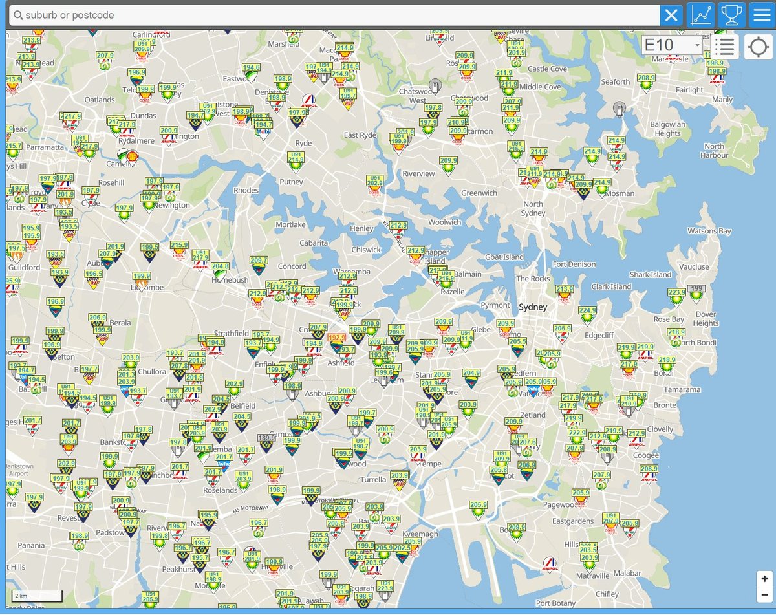Open the 205.5 marker near Glebe

(x=517, y=347)
